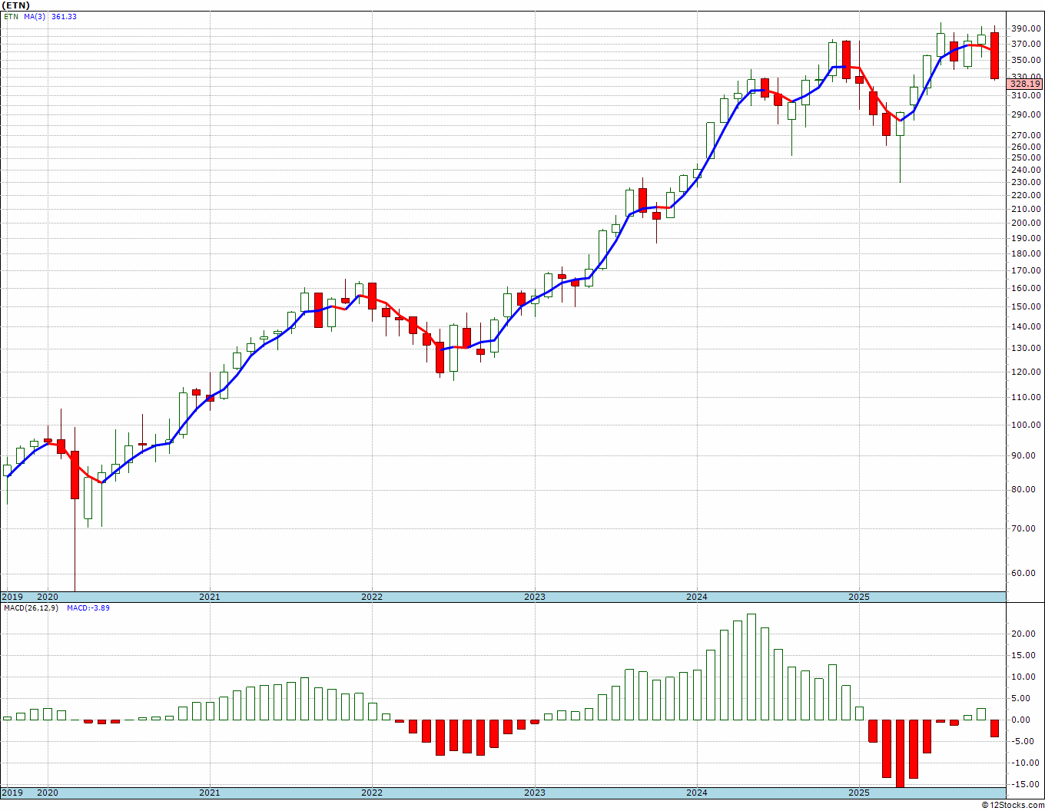The width and height of the screenshot is (1045, 811).
Task: Click the 2023 marker on price timeline
Action: click(535, 597)
